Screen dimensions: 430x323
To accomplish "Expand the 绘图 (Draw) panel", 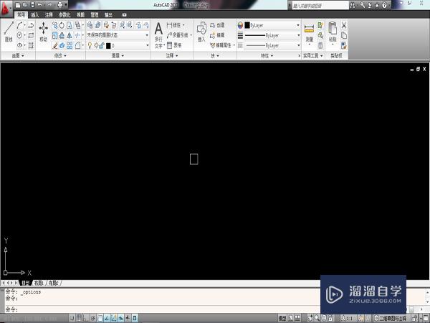I will [x=18, y=56].
